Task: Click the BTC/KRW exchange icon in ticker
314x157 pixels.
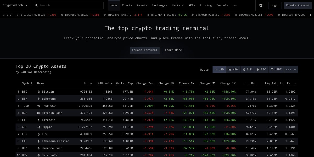Action: click(148, 15)
